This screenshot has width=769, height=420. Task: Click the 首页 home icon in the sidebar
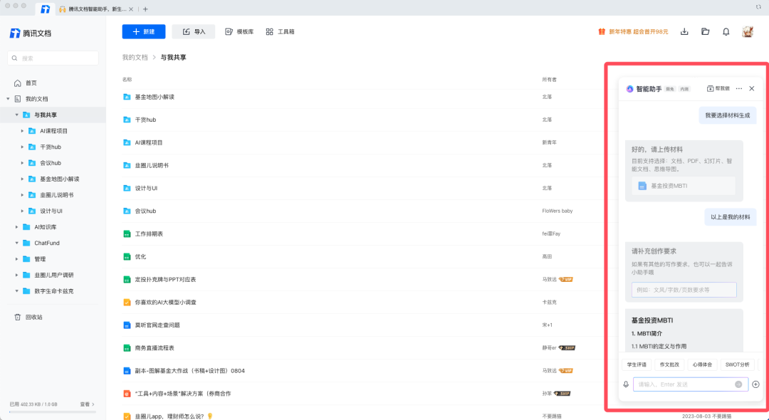[x=18, y=83]
